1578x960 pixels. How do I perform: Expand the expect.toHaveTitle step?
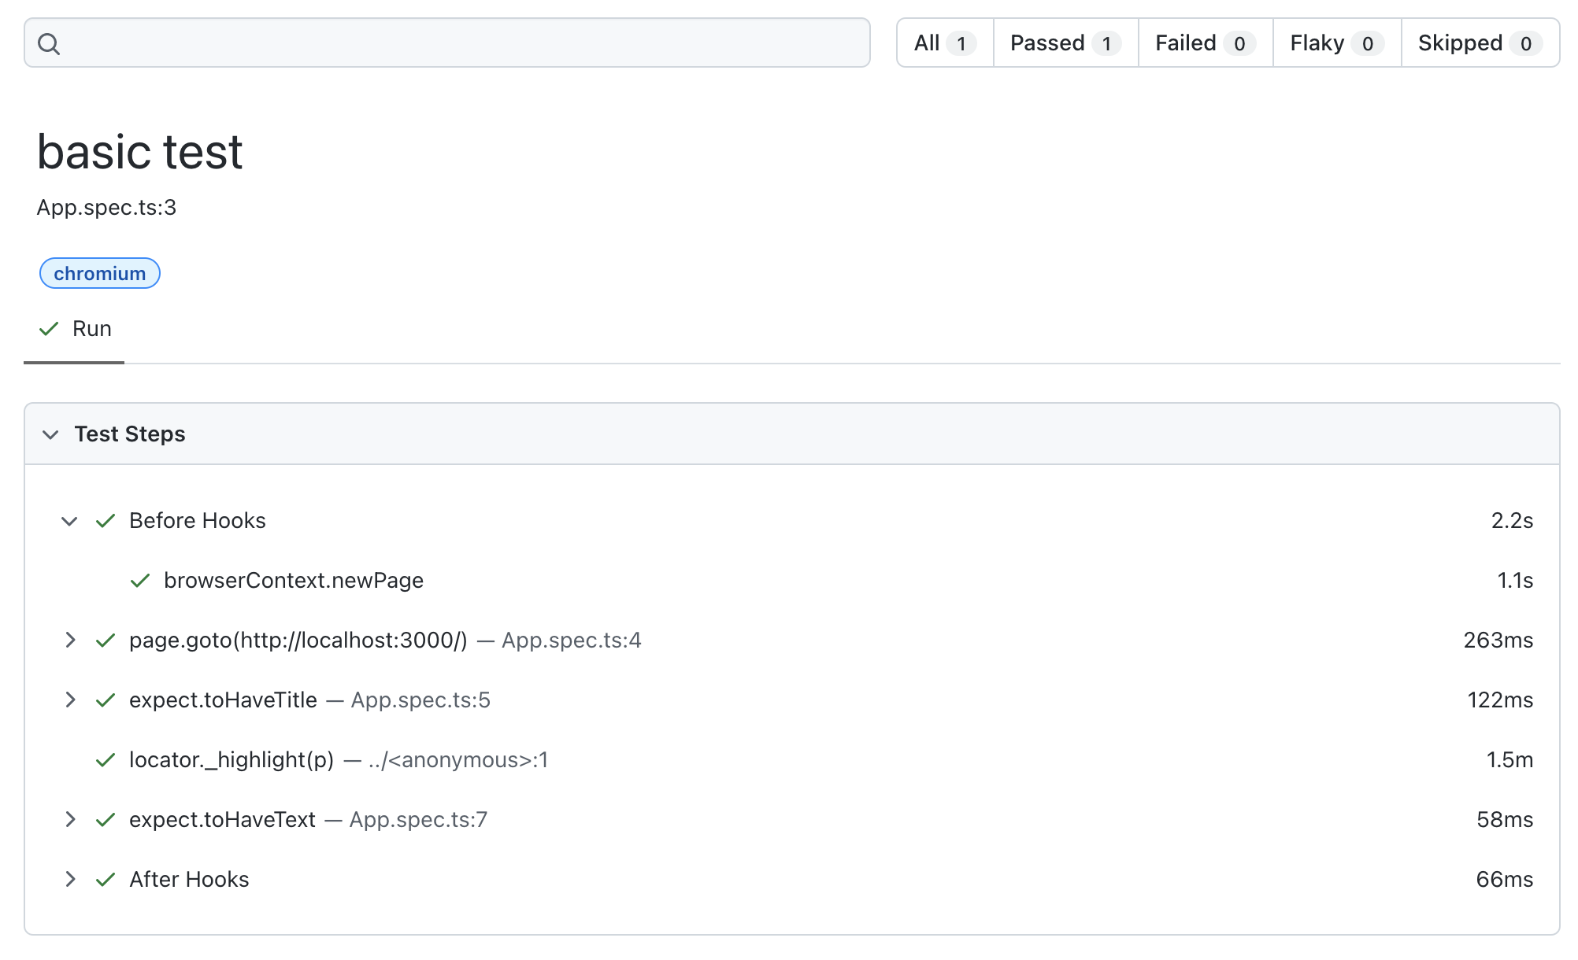tap(71, 700)
